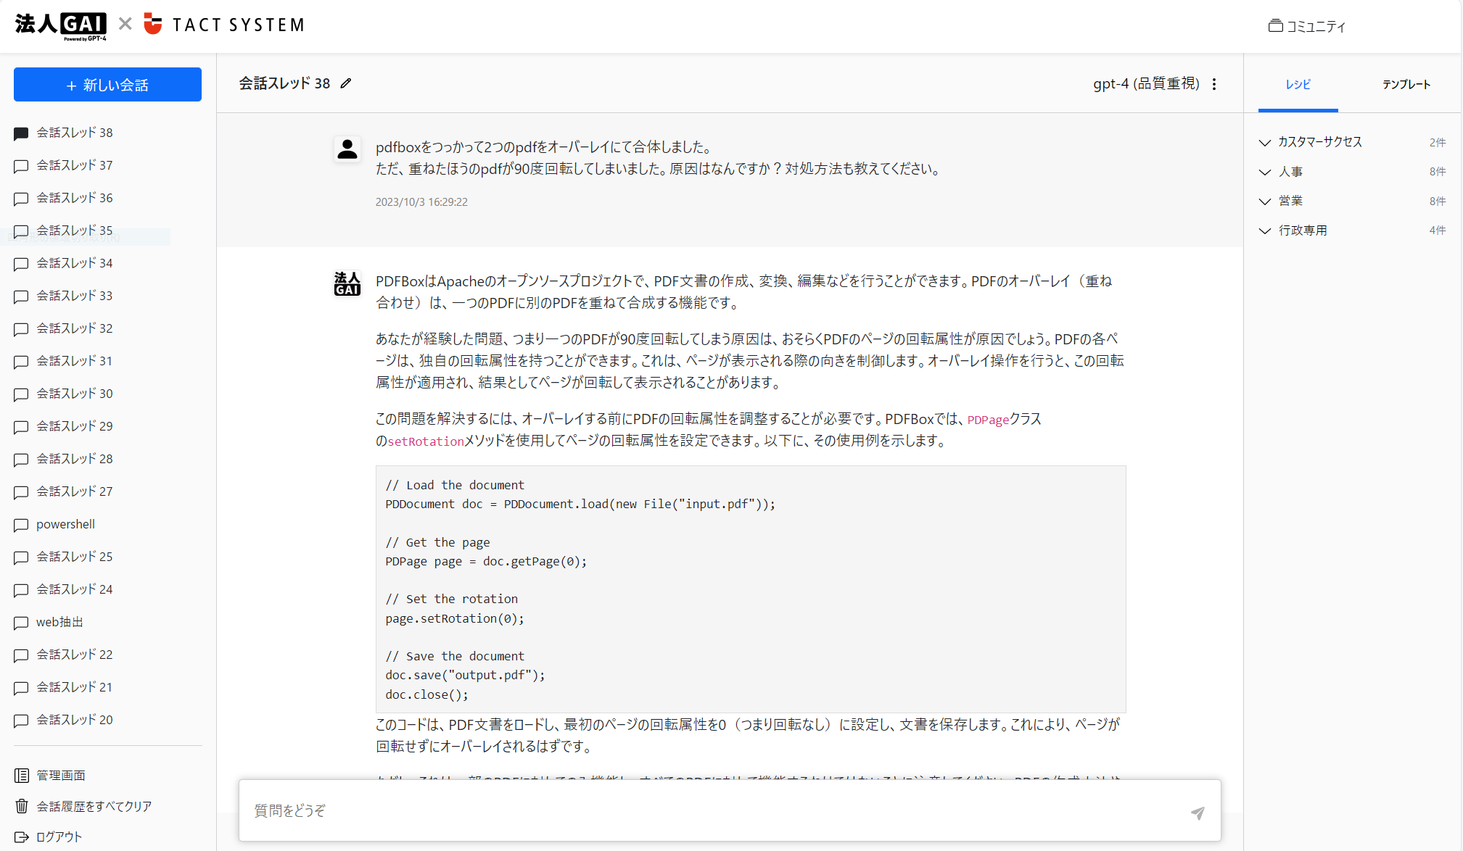The height and width of the screenshot is (851, 1463).
Task: Open the コミュニティ link in the header
Action: point(1307,26)
